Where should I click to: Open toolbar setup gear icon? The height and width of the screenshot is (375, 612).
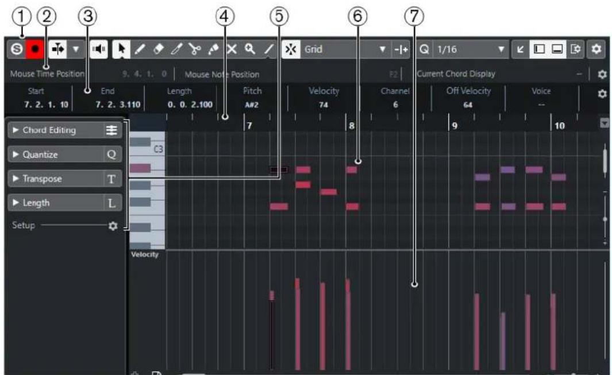tap(596, 49)
